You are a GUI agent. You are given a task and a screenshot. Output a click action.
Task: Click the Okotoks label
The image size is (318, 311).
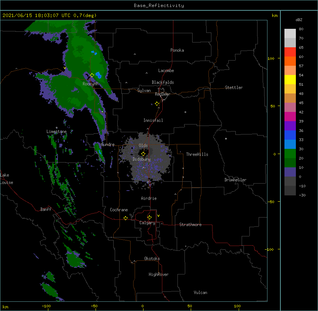[152, 259]
